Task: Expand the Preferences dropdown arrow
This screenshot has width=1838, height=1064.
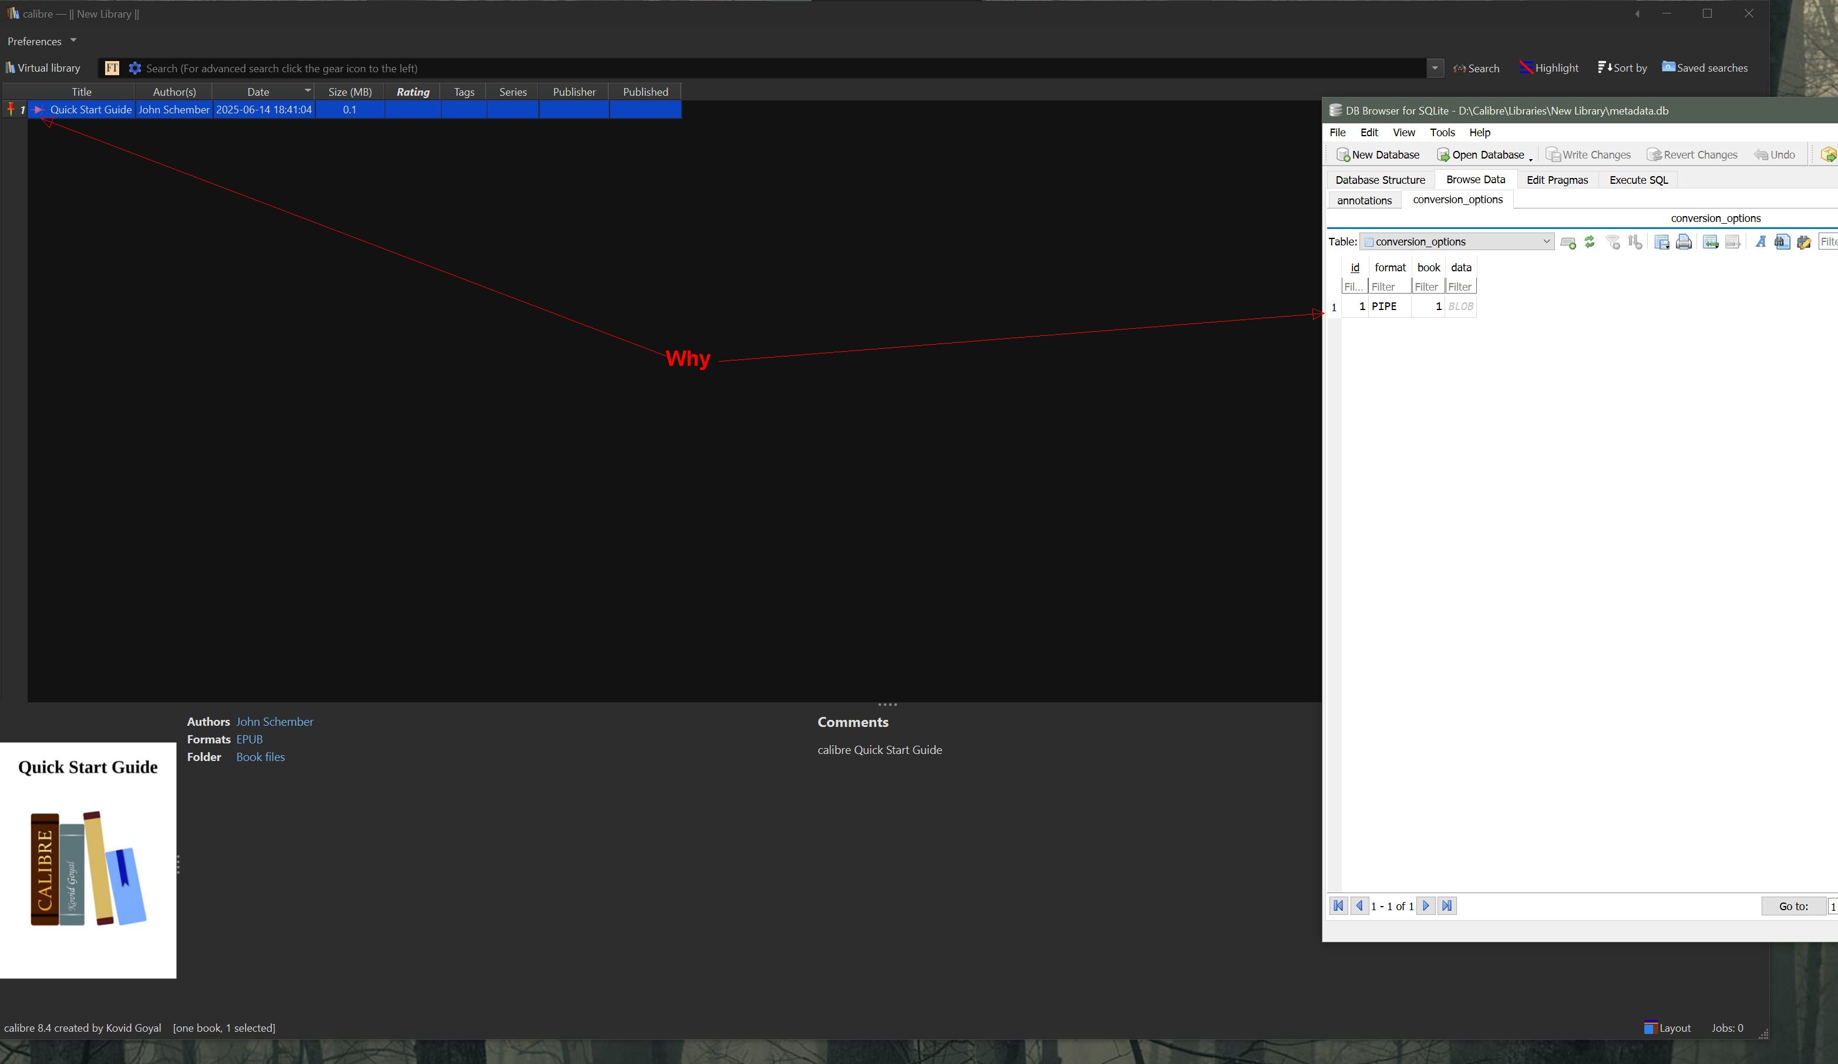Action: point(73,40)
